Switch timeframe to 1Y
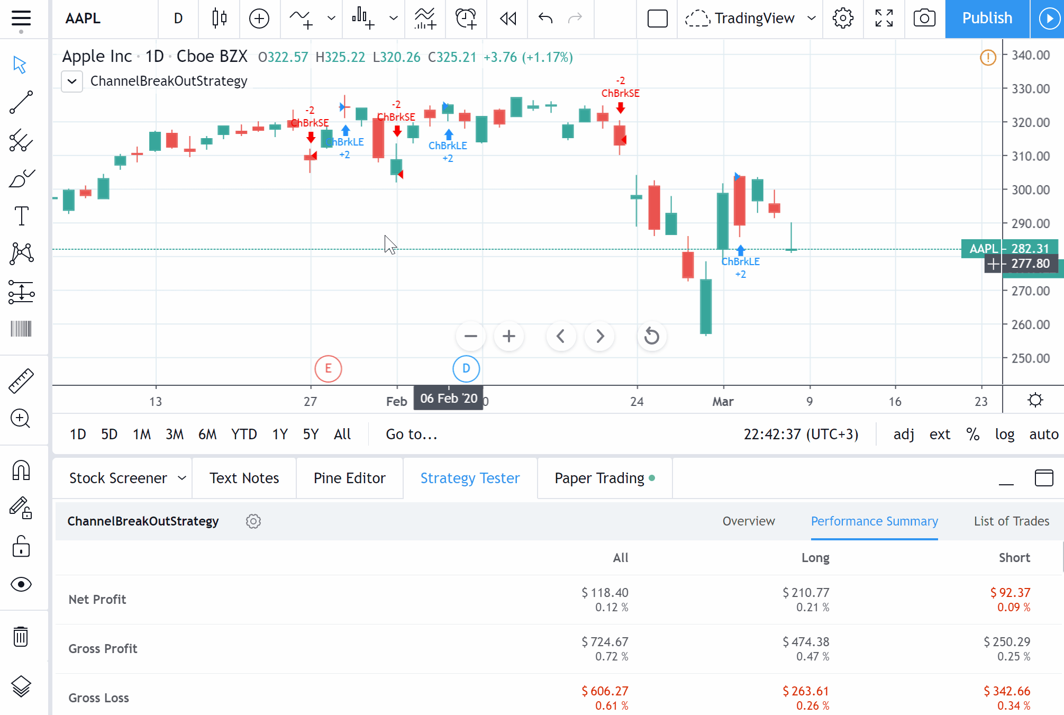1064x715 pixels. click(x=280, y=434)
